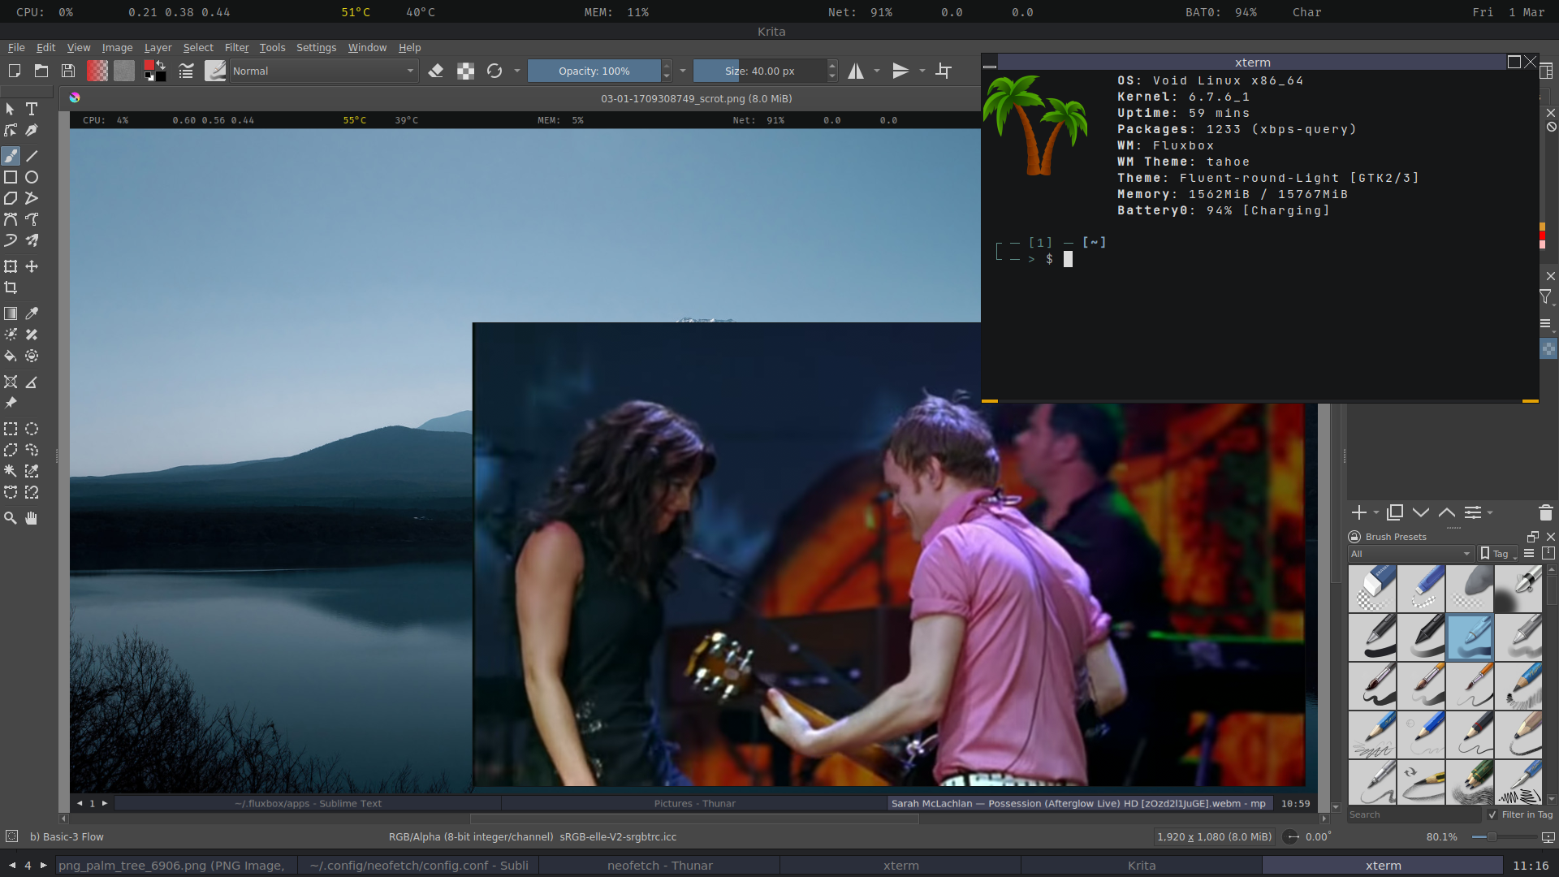Open the Settings menu
Screen dimensions: 1559x877
click(x=316, y=48)
